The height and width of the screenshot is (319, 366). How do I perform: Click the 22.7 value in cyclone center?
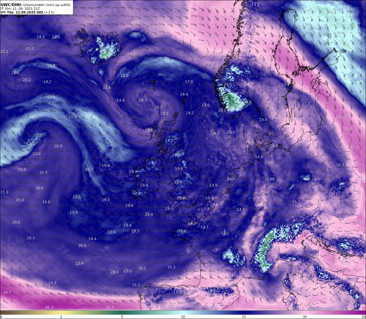coord(143,100)
